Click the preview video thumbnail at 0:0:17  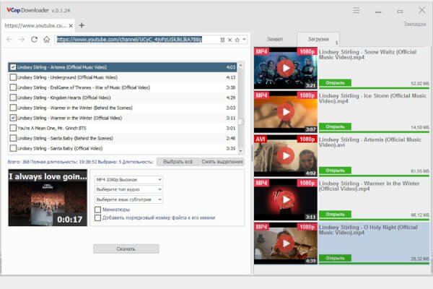[x=48, y=198]
